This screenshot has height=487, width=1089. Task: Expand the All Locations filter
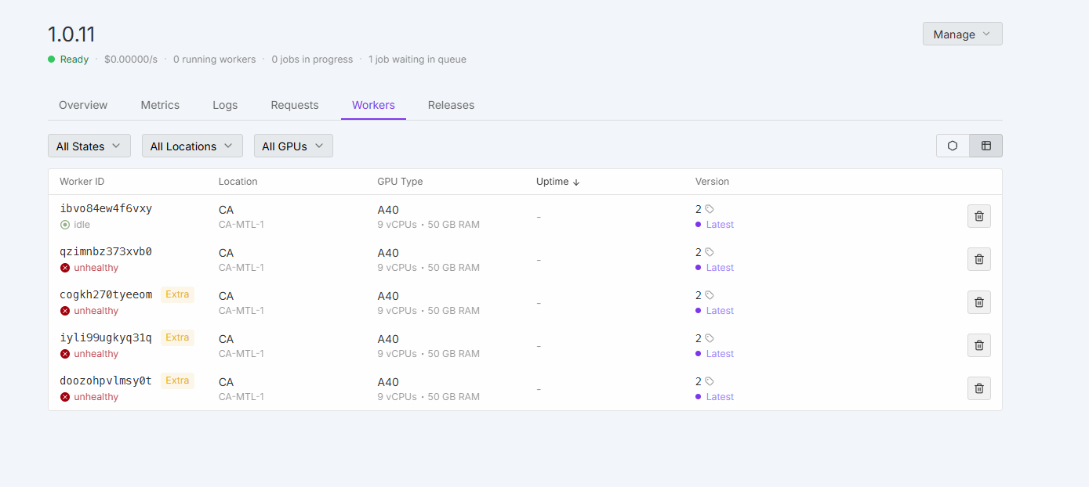tap(191, 146)
